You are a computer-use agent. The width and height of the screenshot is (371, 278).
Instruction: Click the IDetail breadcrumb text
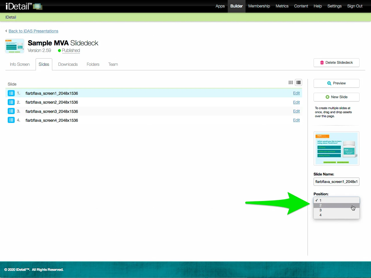pos(11,17)
